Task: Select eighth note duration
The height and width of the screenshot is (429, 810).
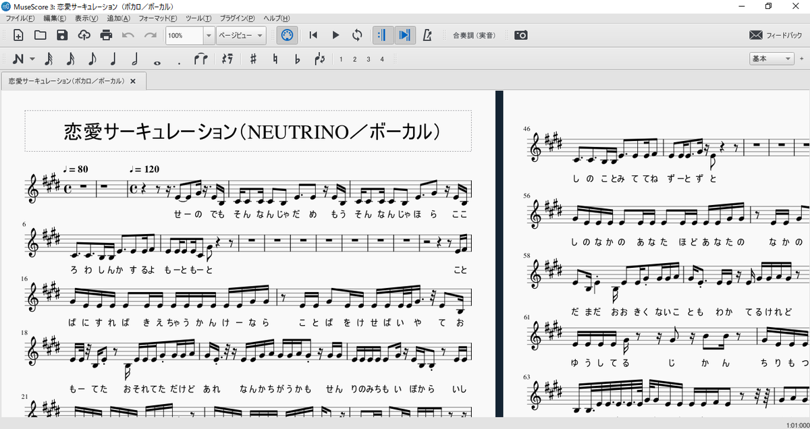Action: (x=92, y=59)
